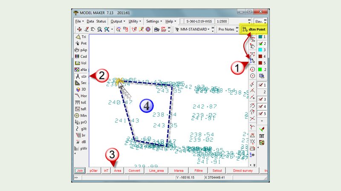Open the Sec sections tool
This screenshot has width=341, height=191.
pyautogui.click(x=81, y=83)
